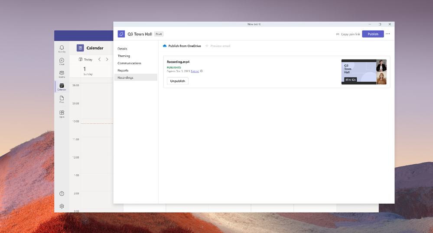Image resolution: width=433 pixels, height=233 pixels.
Task: Open the more options ellipsis menu
Action: tap(388, 34)
